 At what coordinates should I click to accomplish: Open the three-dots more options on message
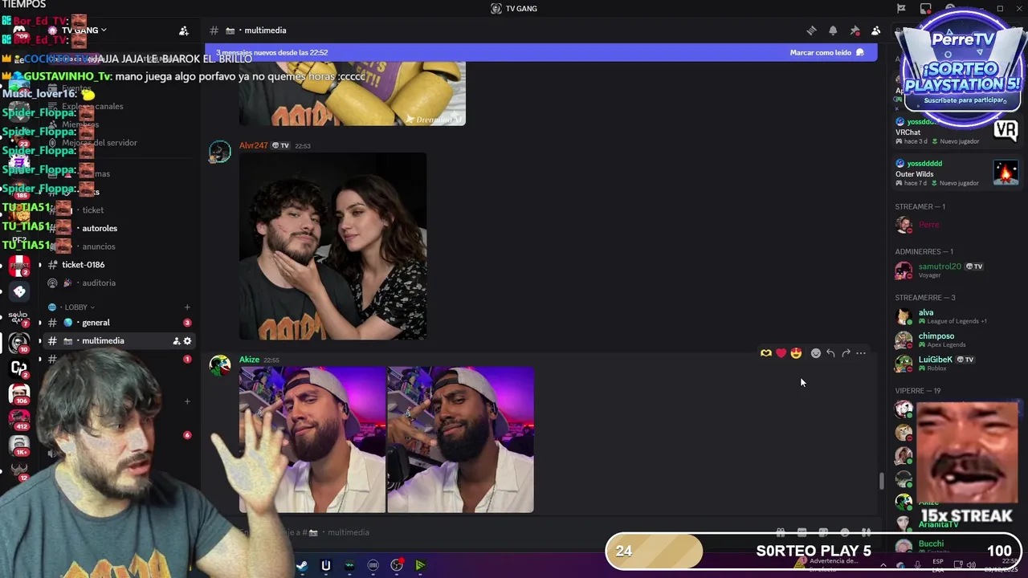click(861, 353)
